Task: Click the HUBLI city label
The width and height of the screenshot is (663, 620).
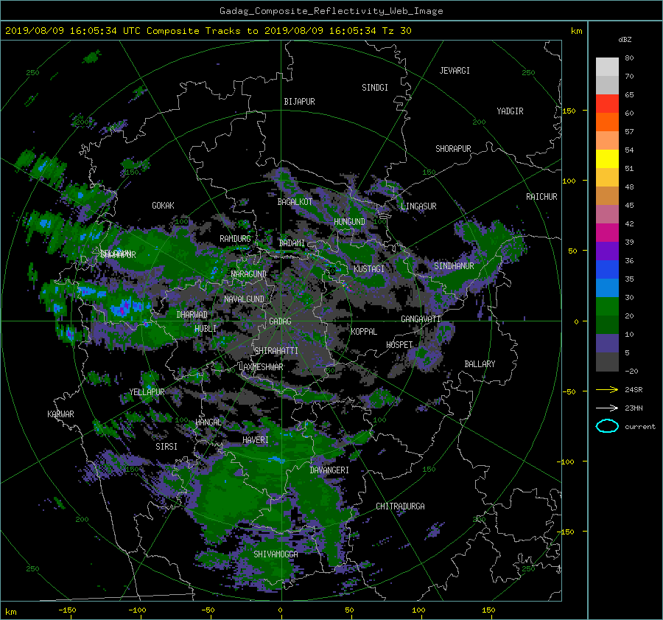Action: (206, 329)
